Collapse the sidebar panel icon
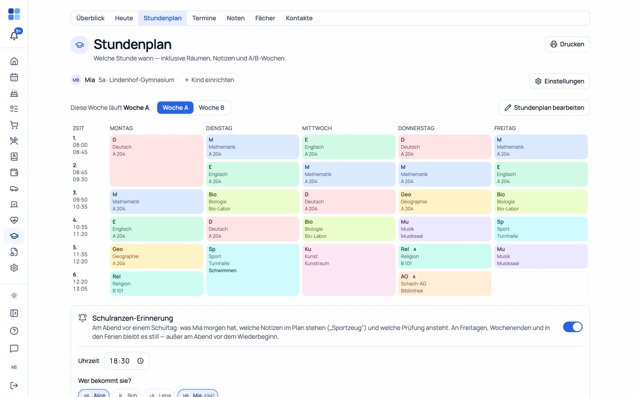 tap(14, 313)
